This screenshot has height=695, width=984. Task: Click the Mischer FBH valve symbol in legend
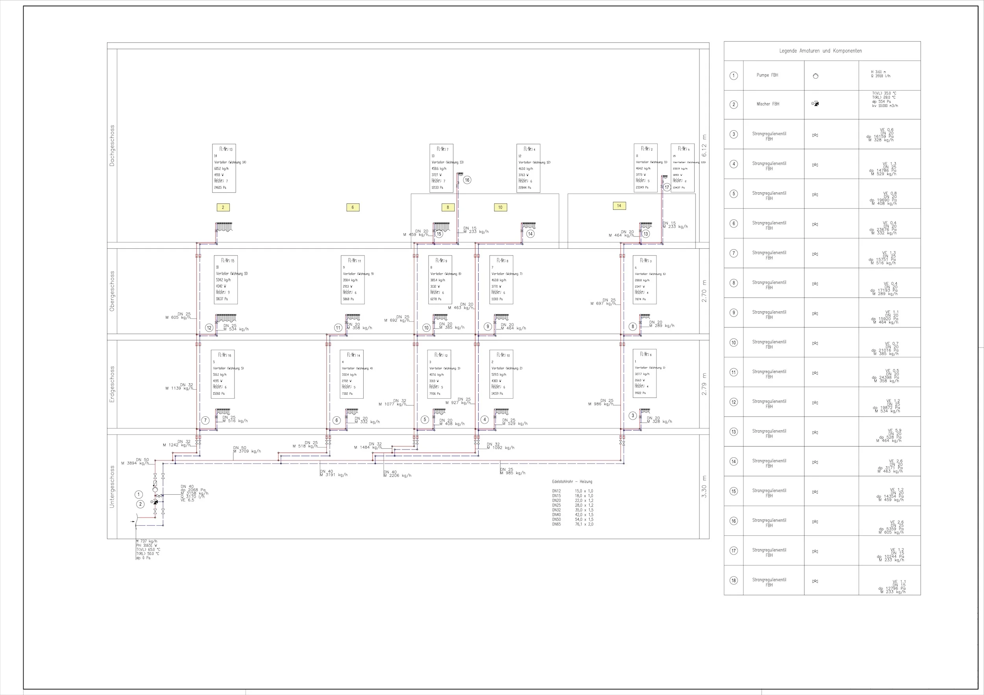(816, 104)
